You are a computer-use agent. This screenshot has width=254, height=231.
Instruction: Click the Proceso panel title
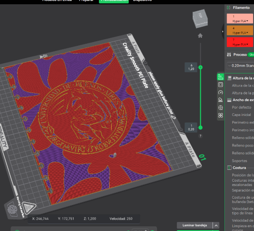pyautogui.click(x=240, y=55)
